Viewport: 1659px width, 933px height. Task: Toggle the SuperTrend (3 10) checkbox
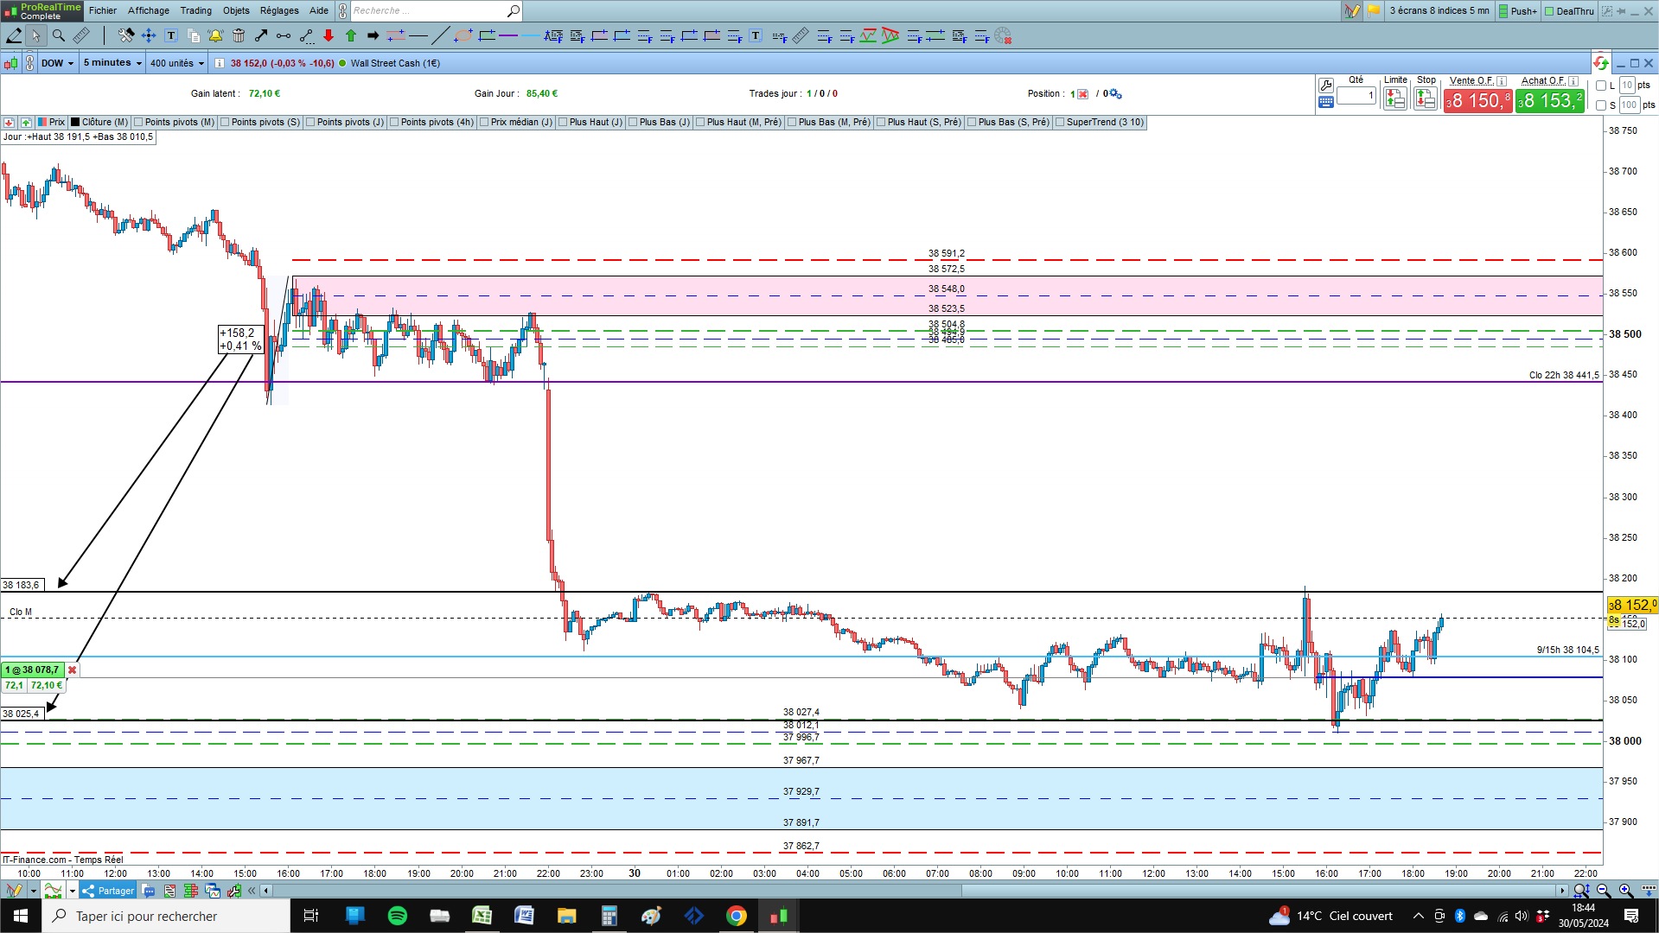(x=1061, y=122)
